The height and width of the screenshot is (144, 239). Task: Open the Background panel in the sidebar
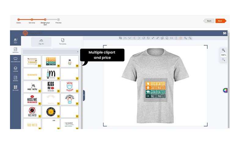[x=15, y=59]
